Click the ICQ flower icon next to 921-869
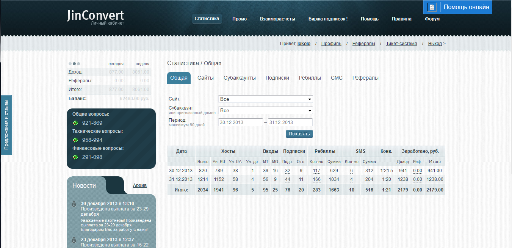This screenshot has height=248, width=512. [x=75, y=123]
